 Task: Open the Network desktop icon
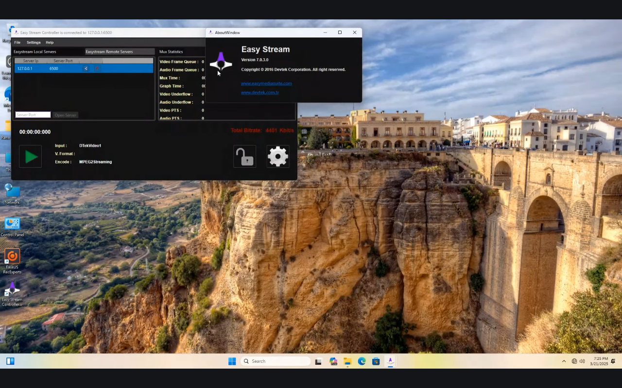12,193
